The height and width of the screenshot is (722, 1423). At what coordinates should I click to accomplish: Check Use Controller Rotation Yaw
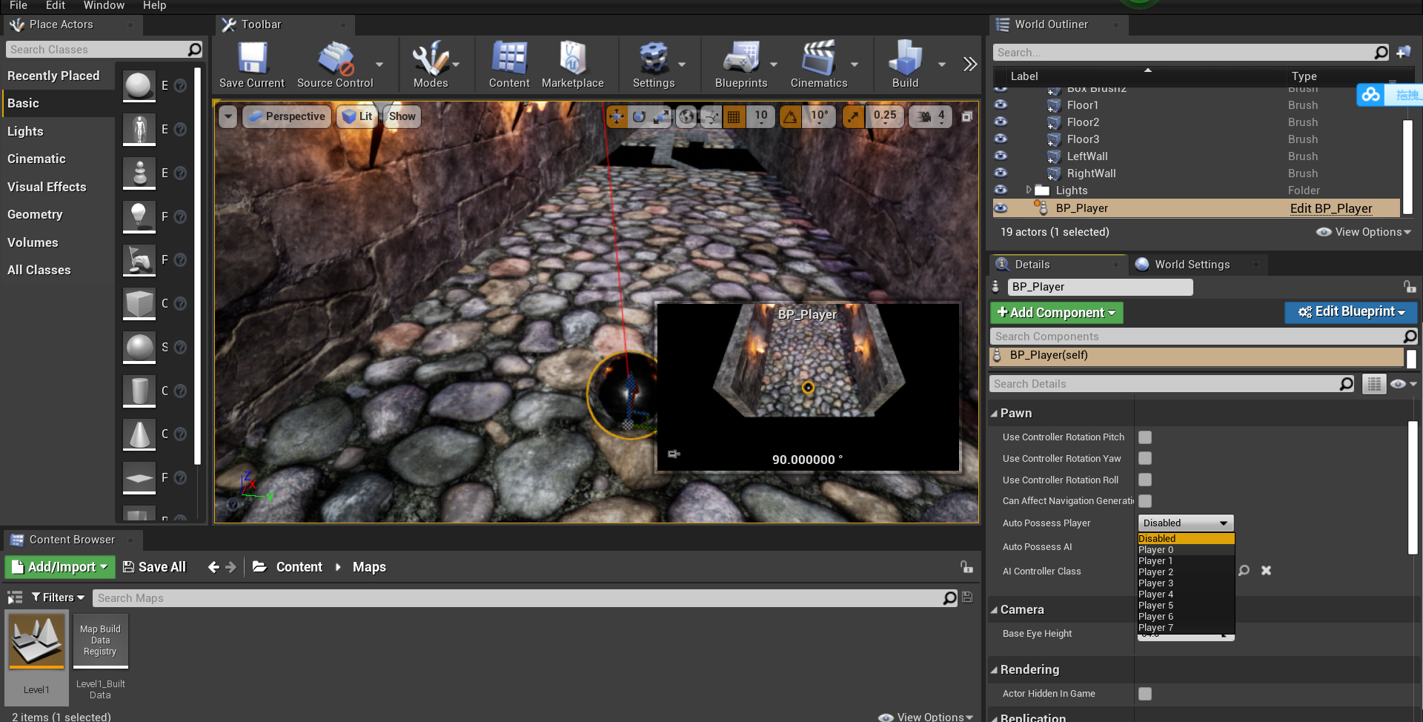[x=1145, y=459]
